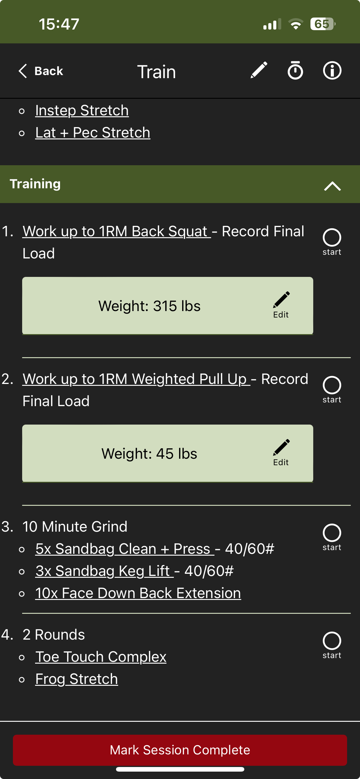Start the 1RM Back Squat exercise
Image resolution: width=360 pixels, height=779 pixels.
[332, 238]
